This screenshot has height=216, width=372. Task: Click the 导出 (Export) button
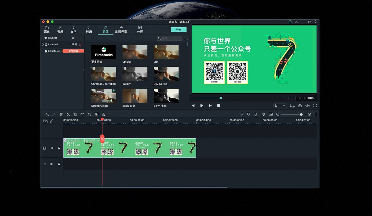click(179, 30)
